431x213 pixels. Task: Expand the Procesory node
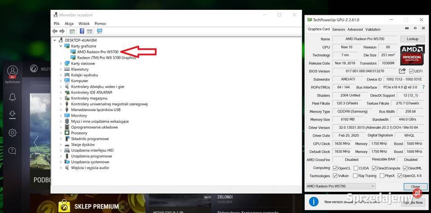pyautogui.click(x=61, y=133)
